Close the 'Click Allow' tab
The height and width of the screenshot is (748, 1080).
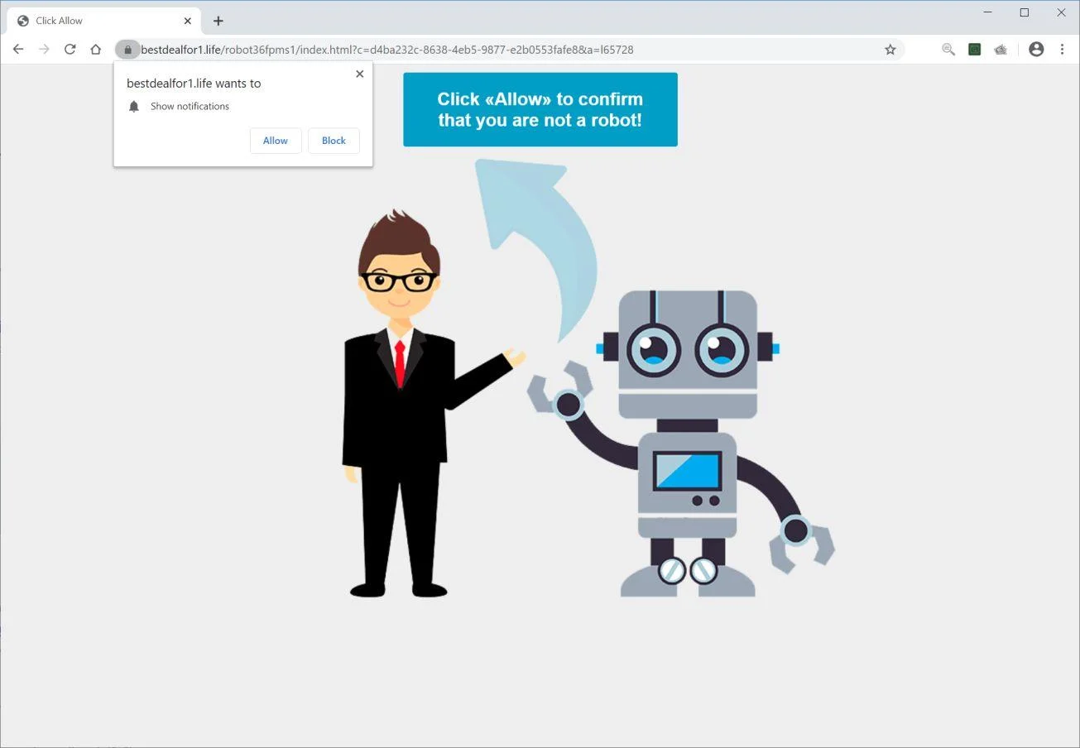[x=188, y=21]
